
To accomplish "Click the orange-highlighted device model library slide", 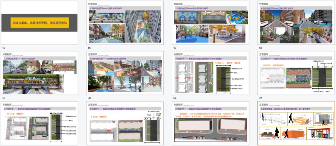I will (x=296, y=123).
